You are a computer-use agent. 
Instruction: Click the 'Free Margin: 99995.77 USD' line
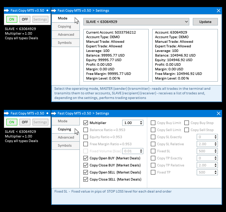pyautogui.click(x=108, y=74)
